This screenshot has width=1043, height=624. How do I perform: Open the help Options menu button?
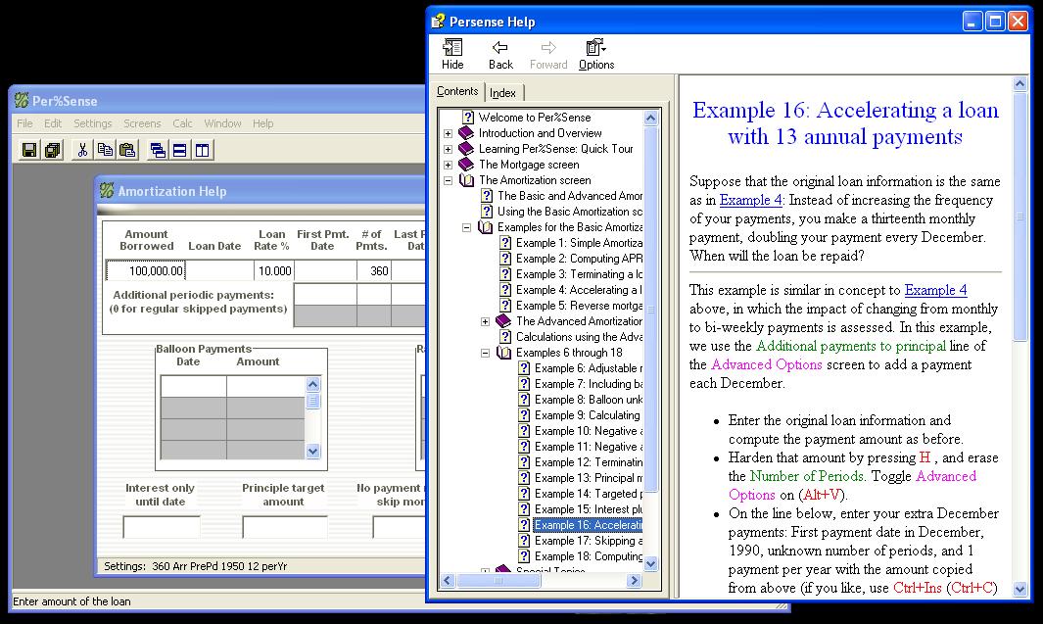pyautogui.click(x=596, y=55)
